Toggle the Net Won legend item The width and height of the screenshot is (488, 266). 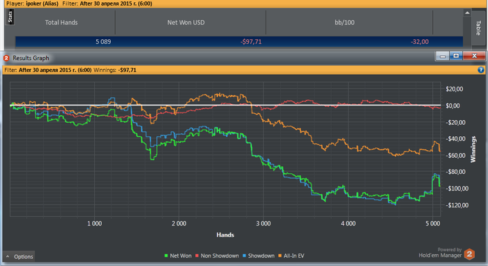tap(178, 256)
